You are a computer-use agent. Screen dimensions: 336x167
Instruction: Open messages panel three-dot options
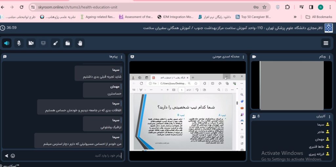(121, 57)
